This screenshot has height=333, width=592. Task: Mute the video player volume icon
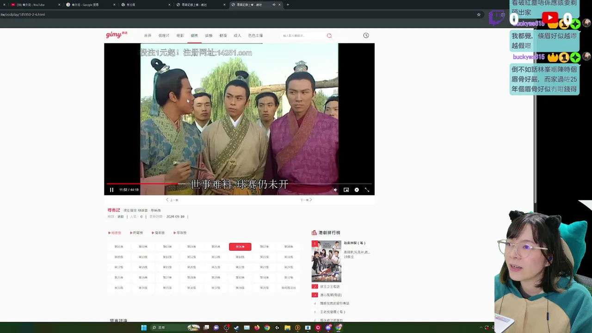[336, 190]
